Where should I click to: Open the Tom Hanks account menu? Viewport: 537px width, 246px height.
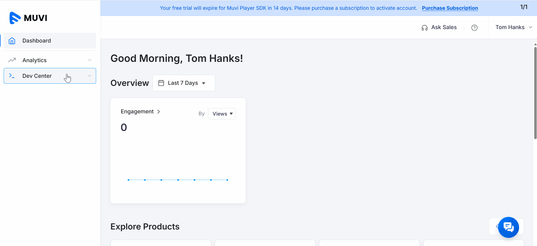click(513, 27)
